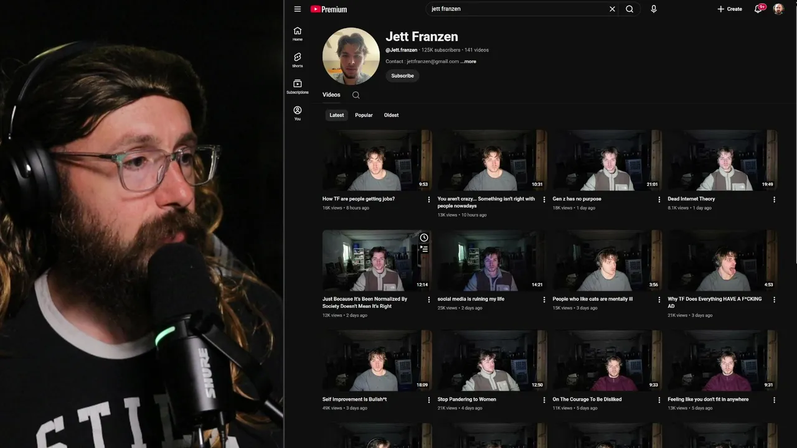Open the account avatar menu
797x448 pixels.
click(778, 9)
